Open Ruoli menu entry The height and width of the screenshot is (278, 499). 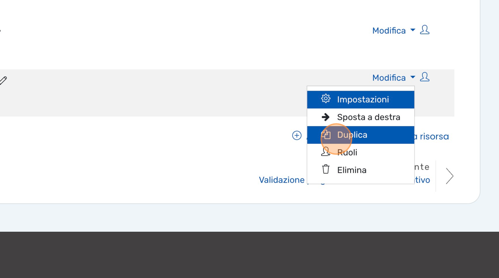point(360,152)
